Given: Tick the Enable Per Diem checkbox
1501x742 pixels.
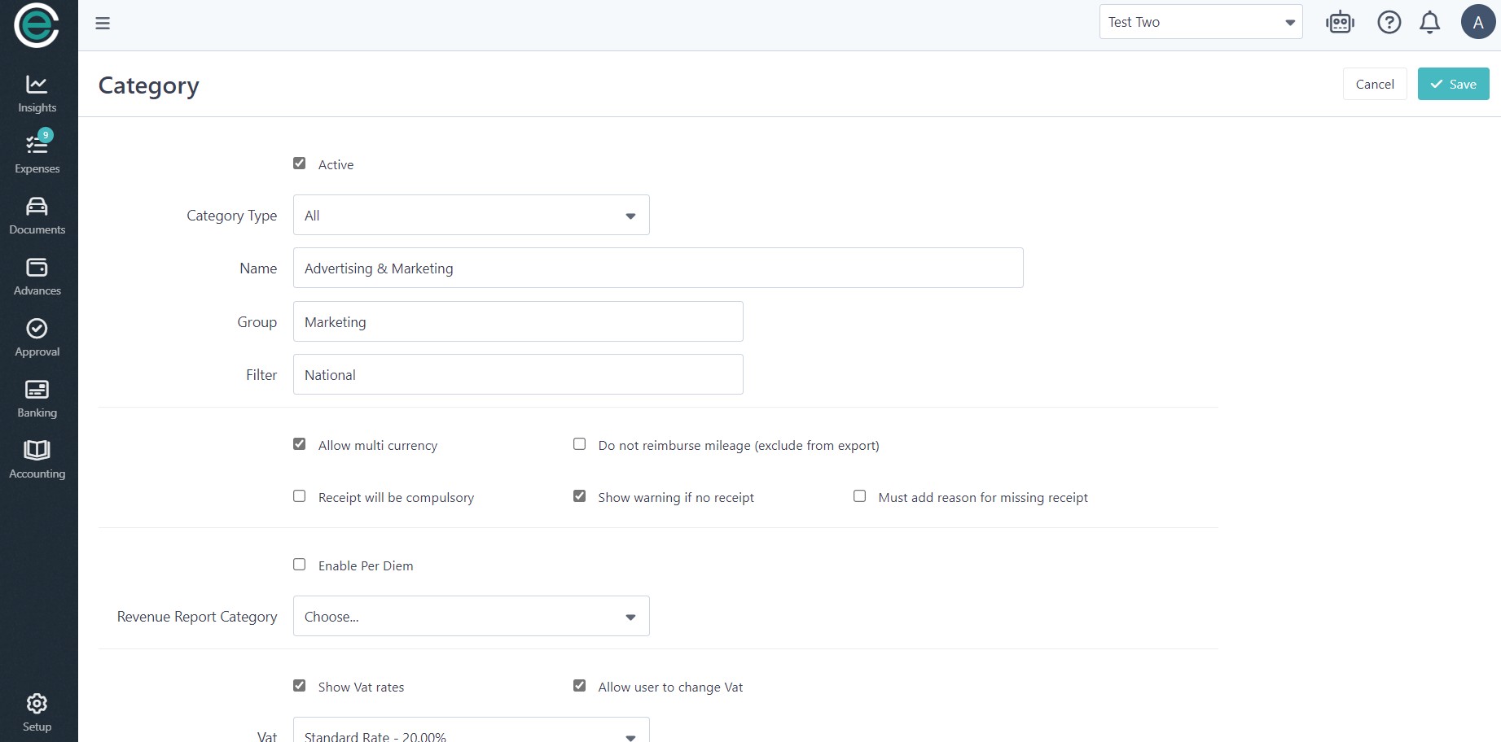Looking at the screenshot, I should [300, 565].
